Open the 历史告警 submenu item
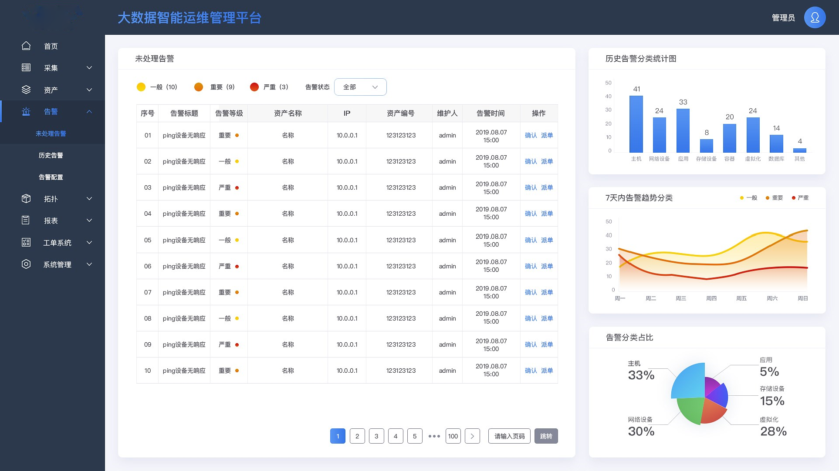 51,155
